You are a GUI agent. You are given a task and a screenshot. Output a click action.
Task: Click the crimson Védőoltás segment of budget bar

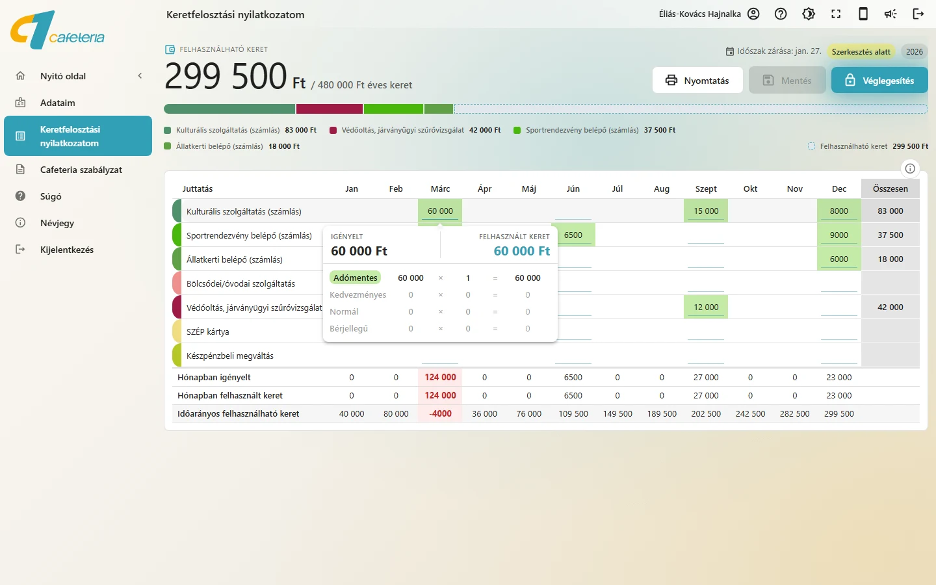[329, 109]
